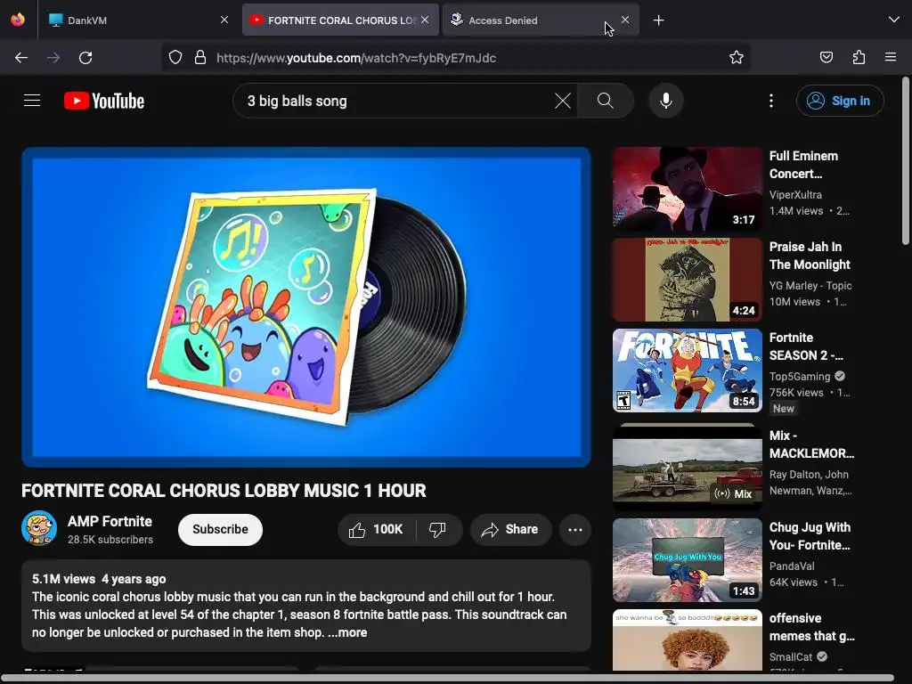Reload the current page
The height and width of the screenshot is (684, 912).
point(85,58)
